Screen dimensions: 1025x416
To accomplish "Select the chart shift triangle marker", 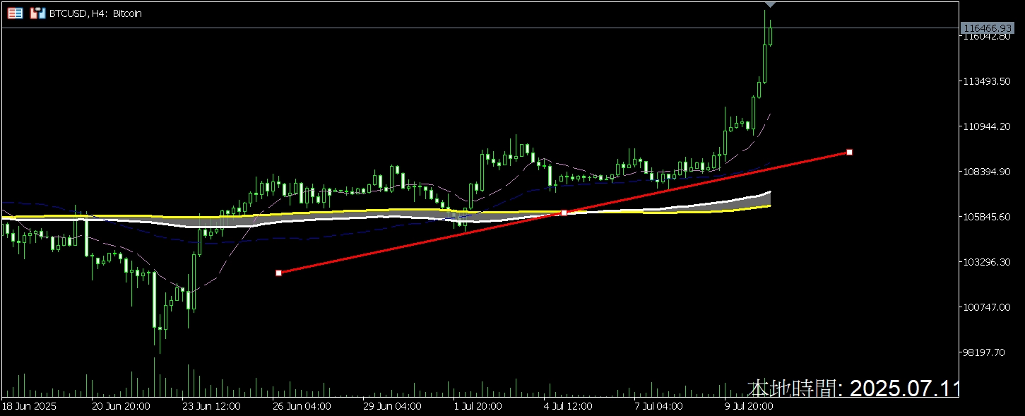I will (770, 5).
